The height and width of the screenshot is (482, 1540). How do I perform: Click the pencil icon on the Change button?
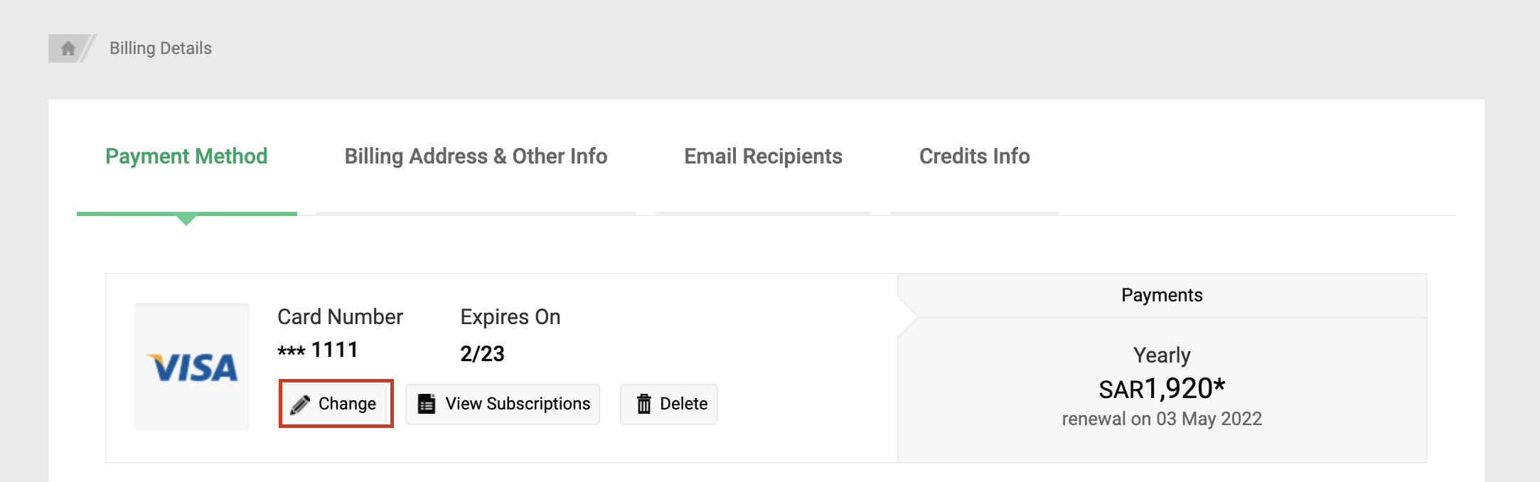point(300,405)
